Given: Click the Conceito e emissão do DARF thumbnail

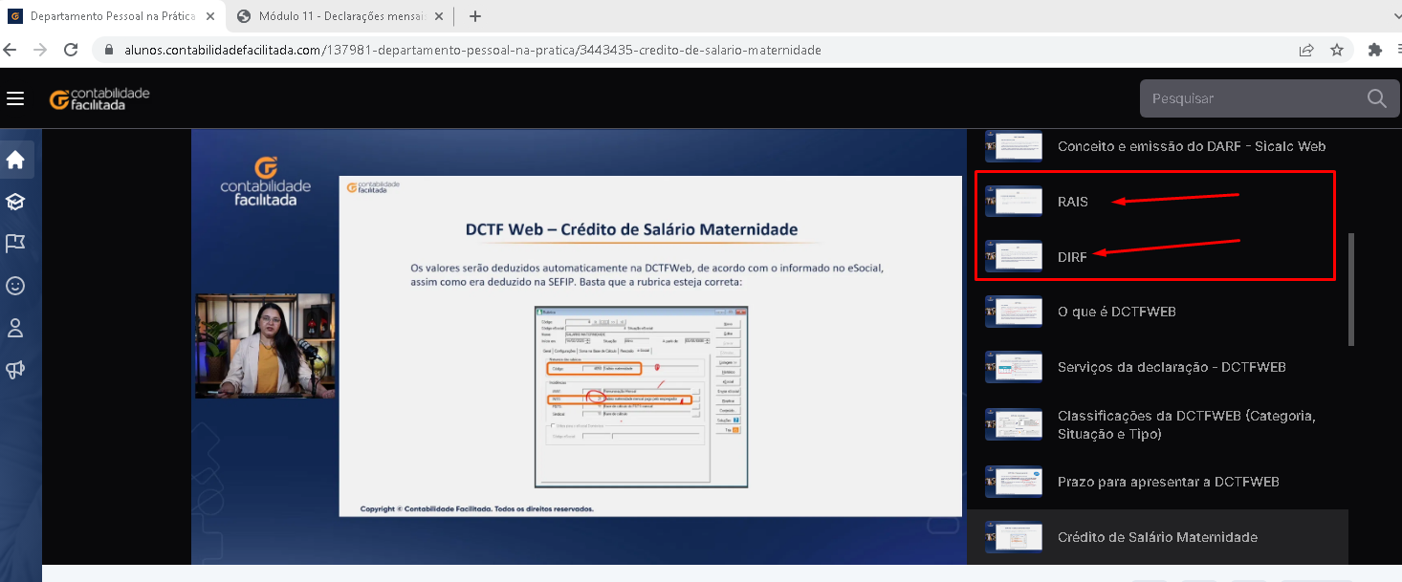Looking at the screenshot, I should (x=1014, y=146).
